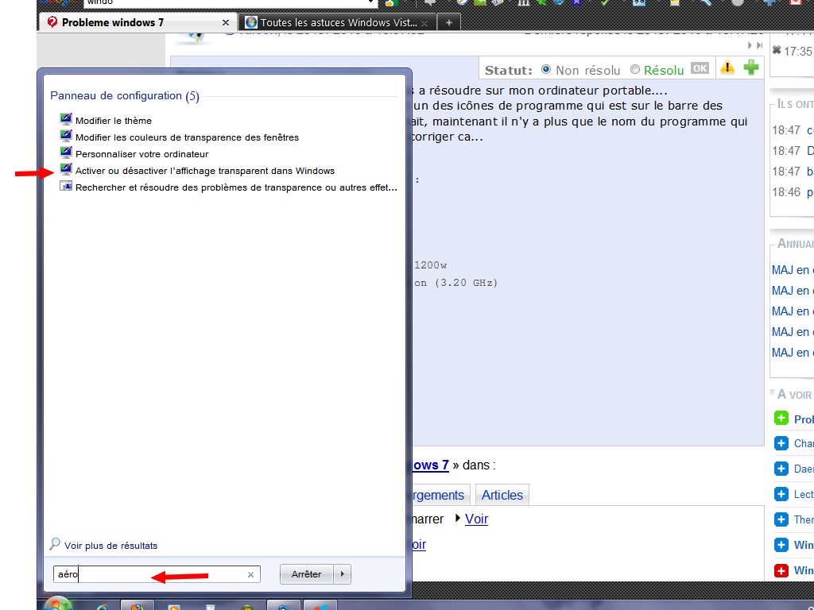Open a new browser tab with plus button
Screen dimensions: 814x610
449,23
